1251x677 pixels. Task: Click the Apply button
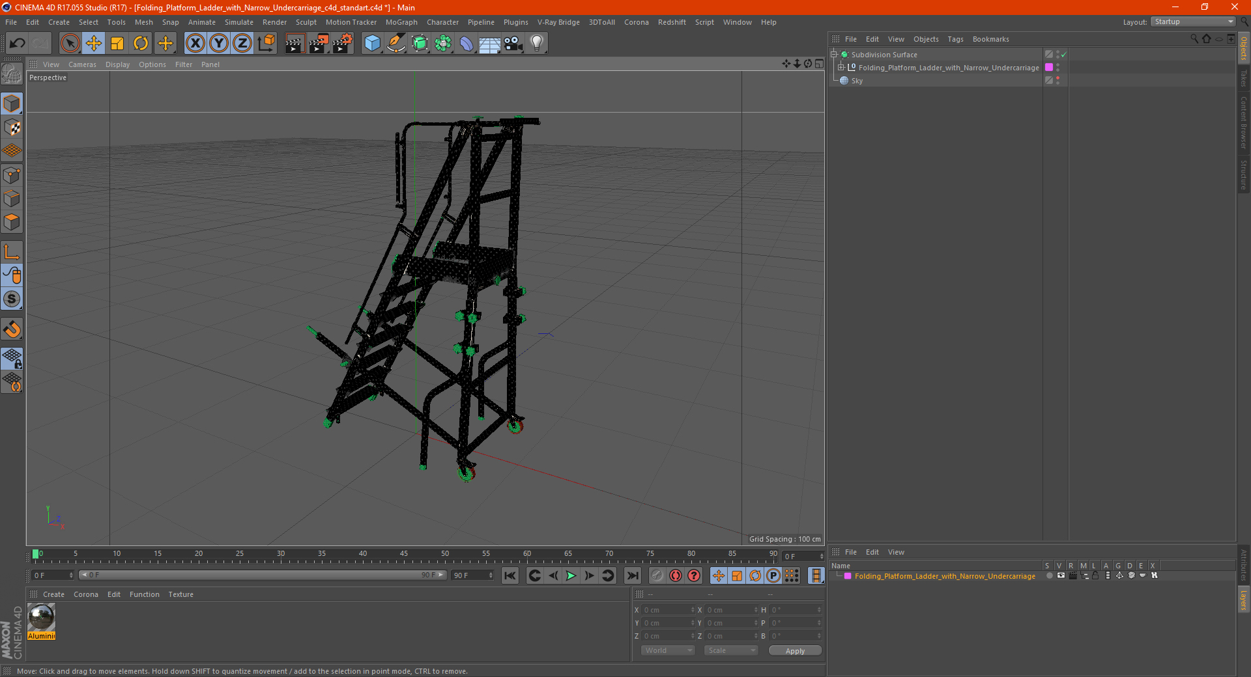(795, 651)
